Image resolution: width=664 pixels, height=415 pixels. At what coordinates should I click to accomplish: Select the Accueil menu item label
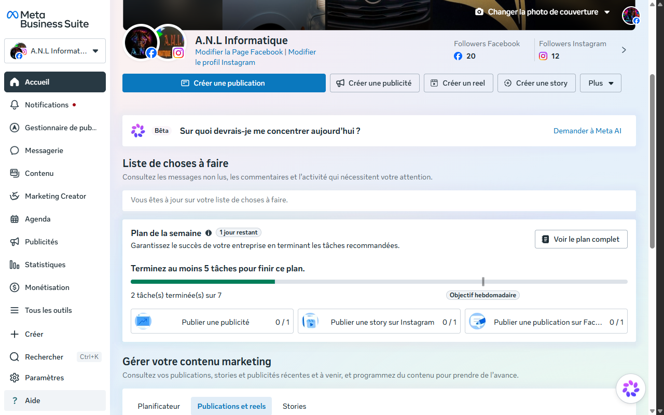tap(37, 82)
